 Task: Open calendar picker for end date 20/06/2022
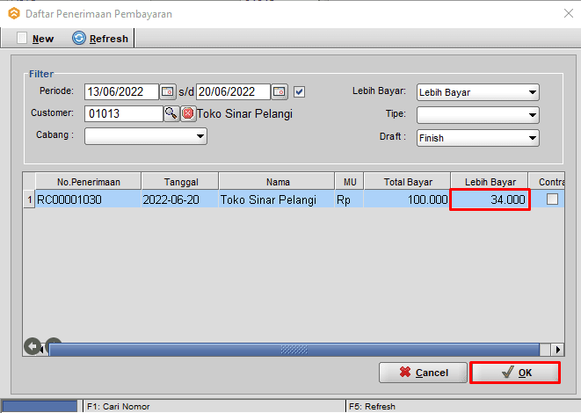pos(279,91)
